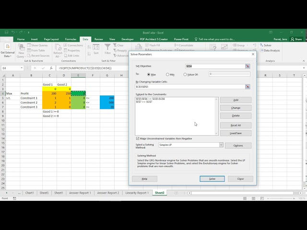Click the Help button in Solver

pyautogui.click(x=144, y=179)
